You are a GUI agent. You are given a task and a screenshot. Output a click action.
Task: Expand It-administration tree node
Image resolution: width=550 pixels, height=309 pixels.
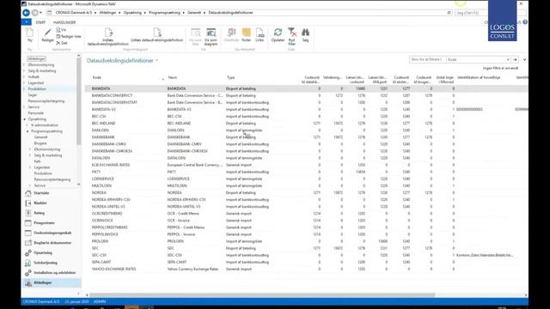point(27,125)
